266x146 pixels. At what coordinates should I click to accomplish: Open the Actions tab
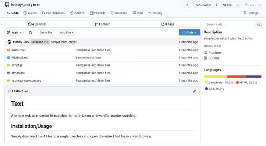[77, 13]
